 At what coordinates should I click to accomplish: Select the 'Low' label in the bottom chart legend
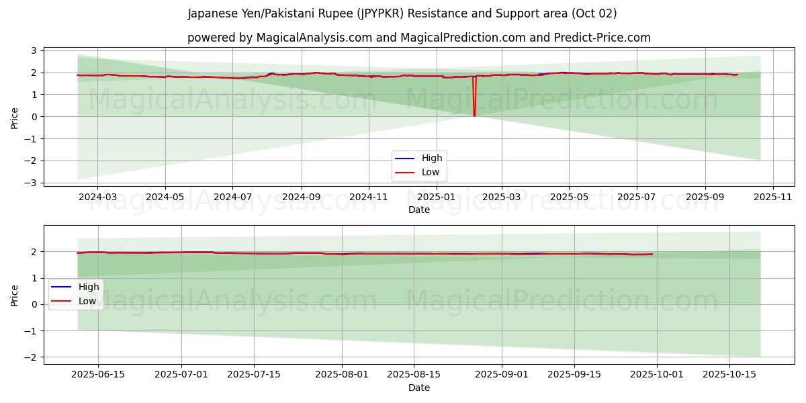(x=87, y=302)
